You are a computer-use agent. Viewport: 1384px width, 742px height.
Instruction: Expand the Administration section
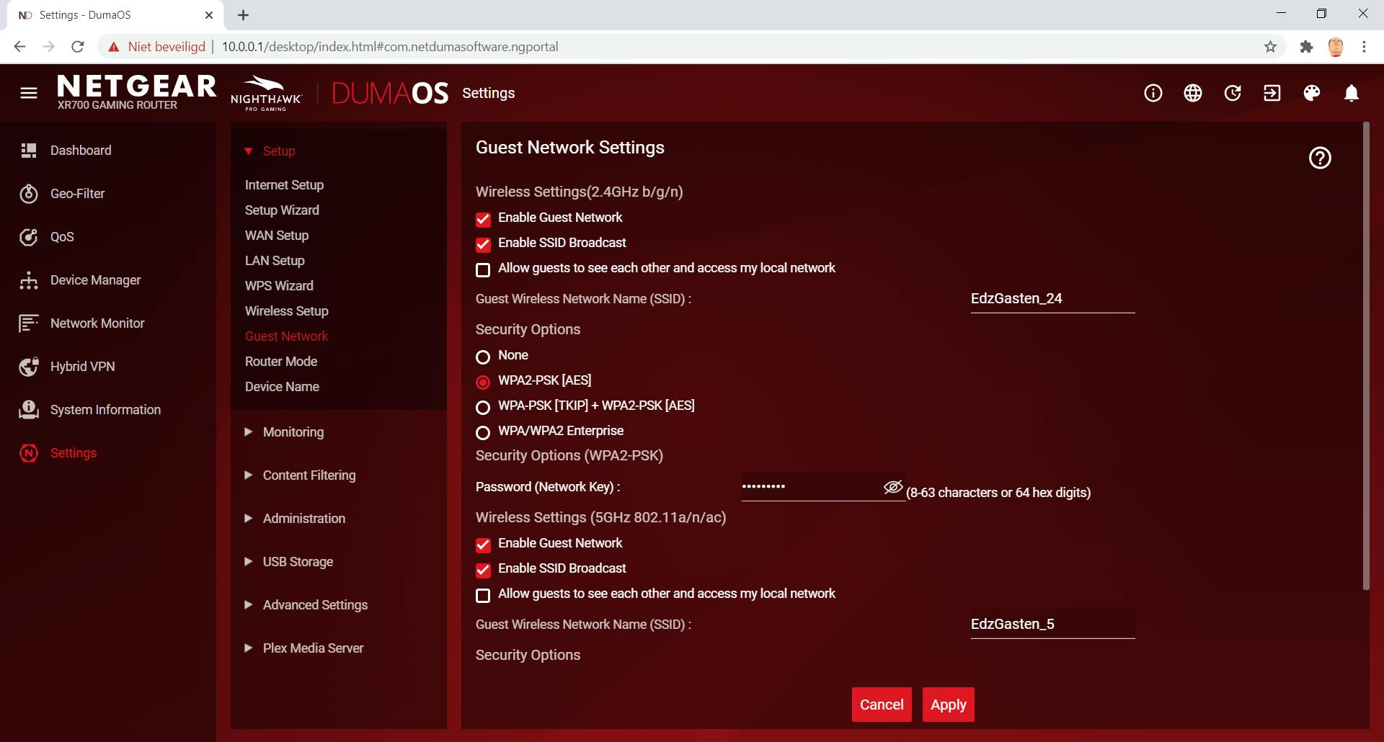tap(303, 519)
